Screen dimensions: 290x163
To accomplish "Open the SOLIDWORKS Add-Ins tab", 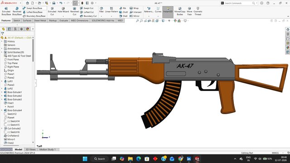I will [x=103, y=20].
